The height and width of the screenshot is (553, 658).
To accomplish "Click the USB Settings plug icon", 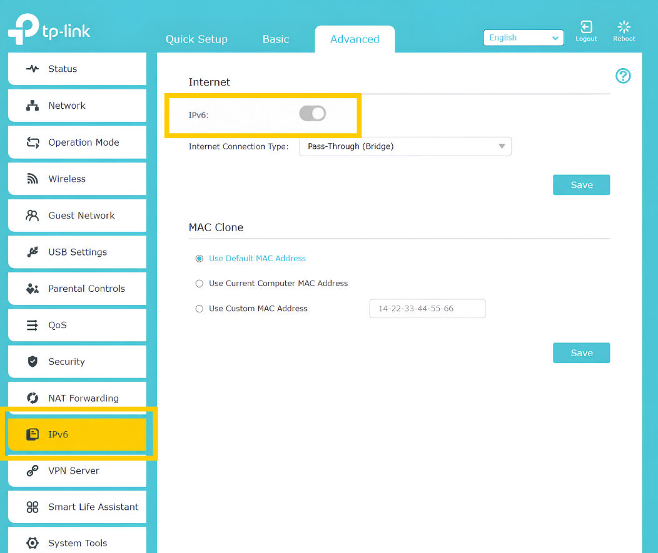I will tap(33, 252).
